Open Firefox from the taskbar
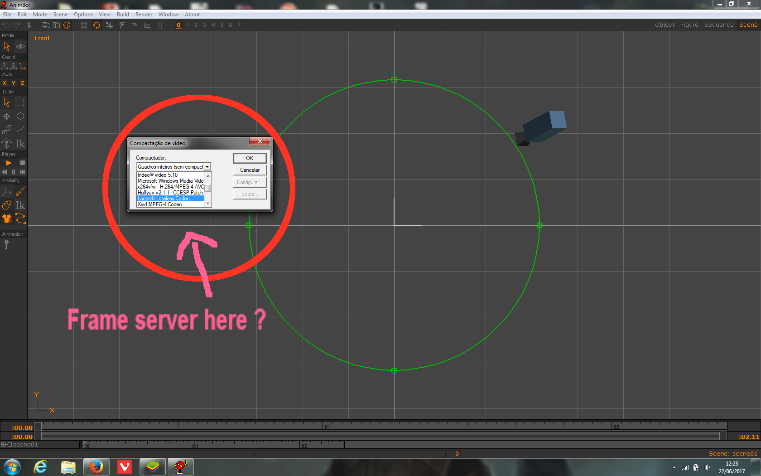Image resolution: width=761 pixels, height=476 pixels. click(x=96, y=467)
